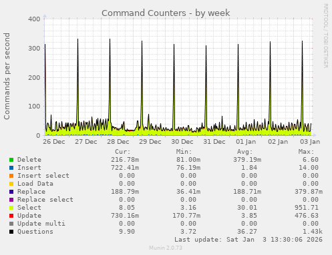Click the 'Avg:' column header
Image resolution: width=332 pixels, height=255 pixels.
(245, 152)
